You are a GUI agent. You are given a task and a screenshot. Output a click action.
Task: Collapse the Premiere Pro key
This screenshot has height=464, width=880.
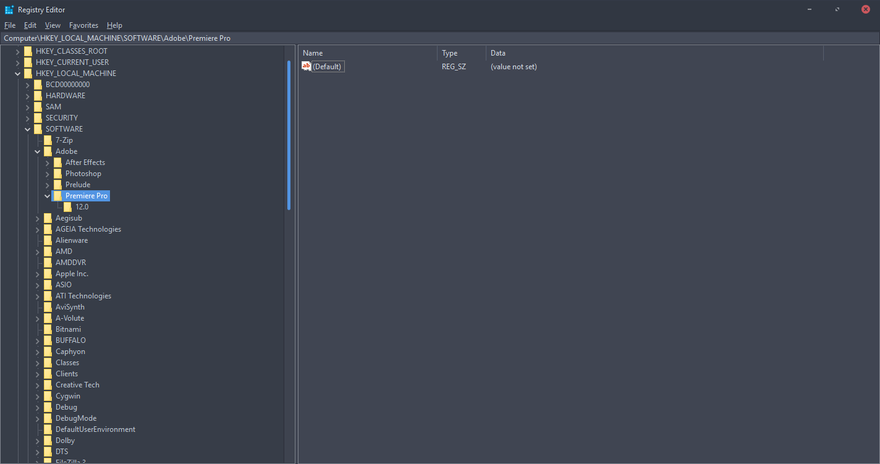coord(47,196)
